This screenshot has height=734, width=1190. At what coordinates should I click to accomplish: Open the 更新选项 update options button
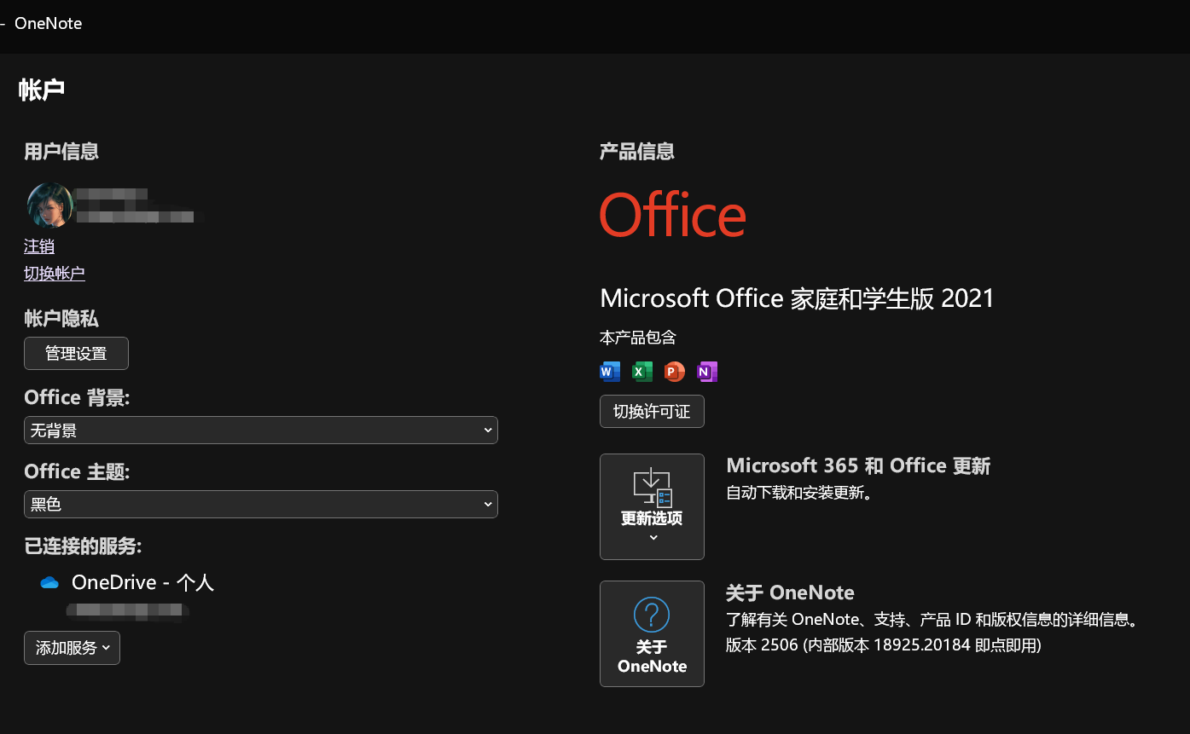652,506
